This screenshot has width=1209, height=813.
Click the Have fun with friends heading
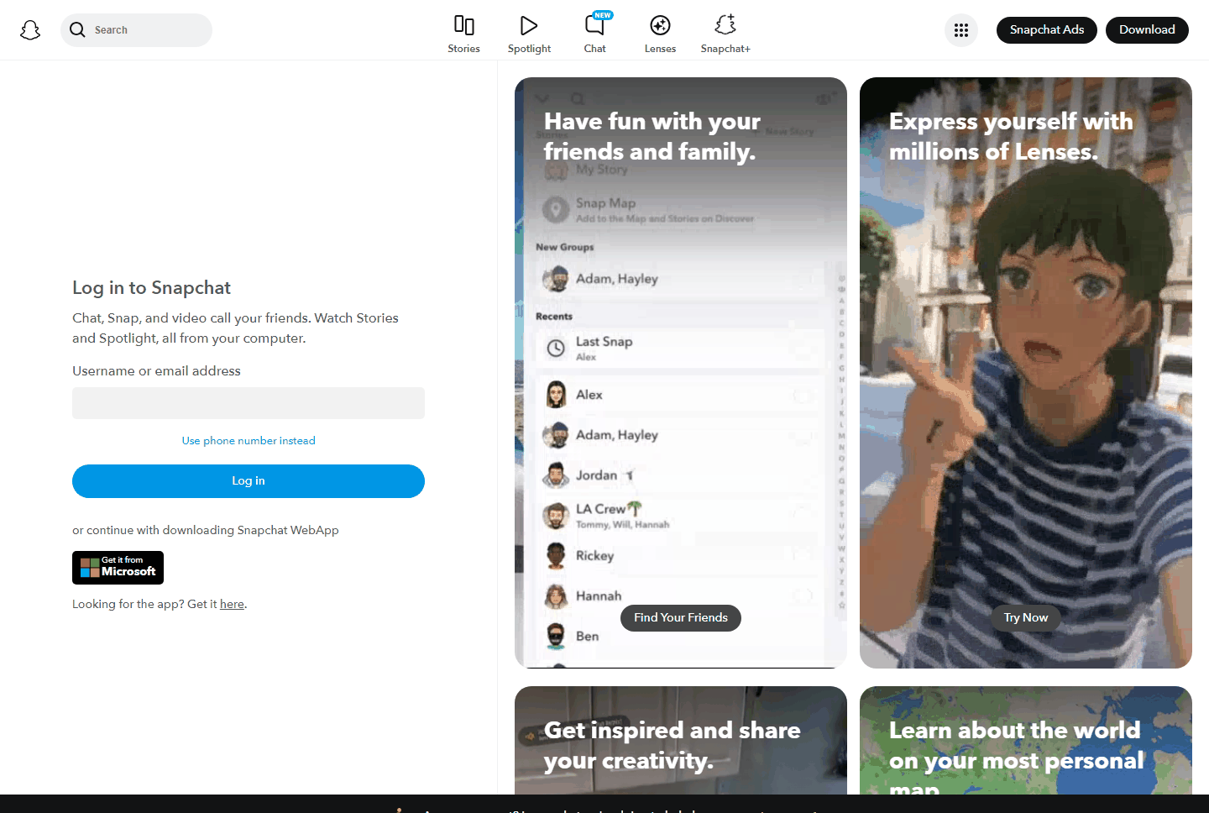click(x=652, y=136)
